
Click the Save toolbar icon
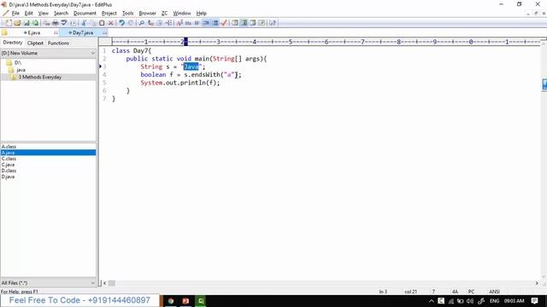tap(26, 23)
